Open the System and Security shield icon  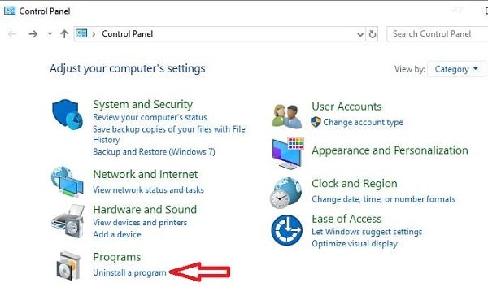68,115
